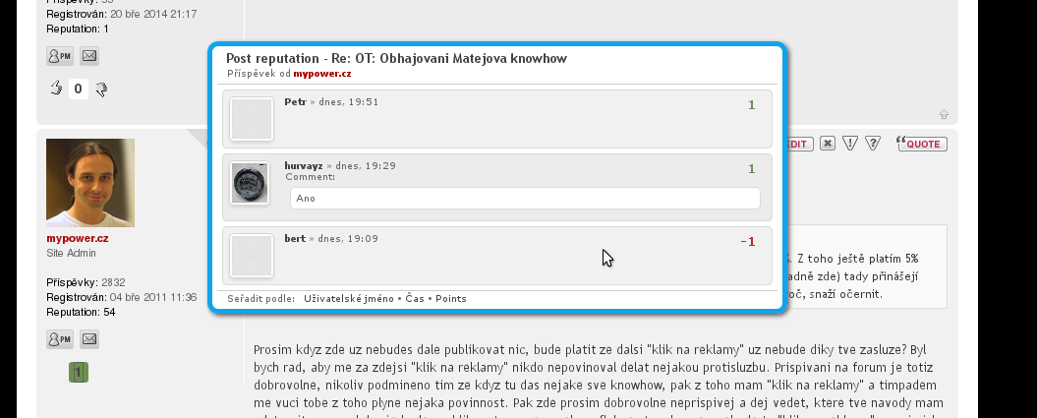This screenshot has width=1037, height=418.
Task: Open bert user link in popup
Action: tap(295, 238)
